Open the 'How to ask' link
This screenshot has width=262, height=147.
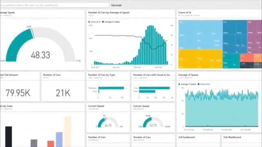116,5
